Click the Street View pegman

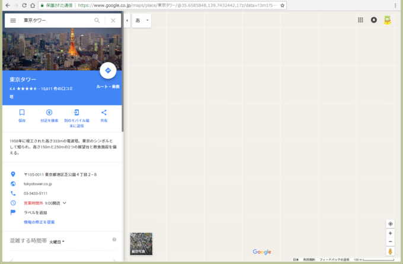tap(390, 252)
